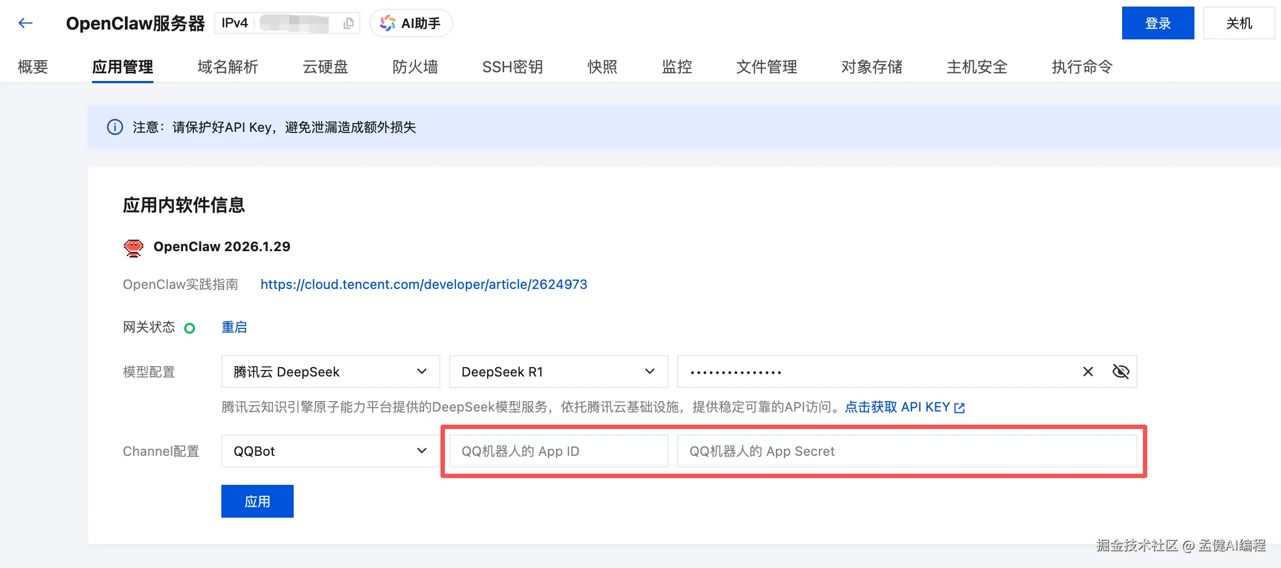Open the 域名解析 tab
1281x568 pixels.
(228, 67)
